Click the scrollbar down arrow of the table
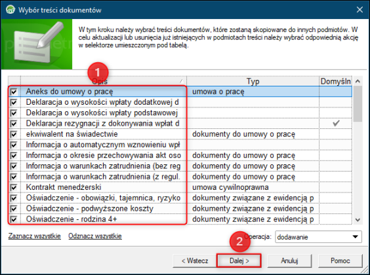 point(358,220)
